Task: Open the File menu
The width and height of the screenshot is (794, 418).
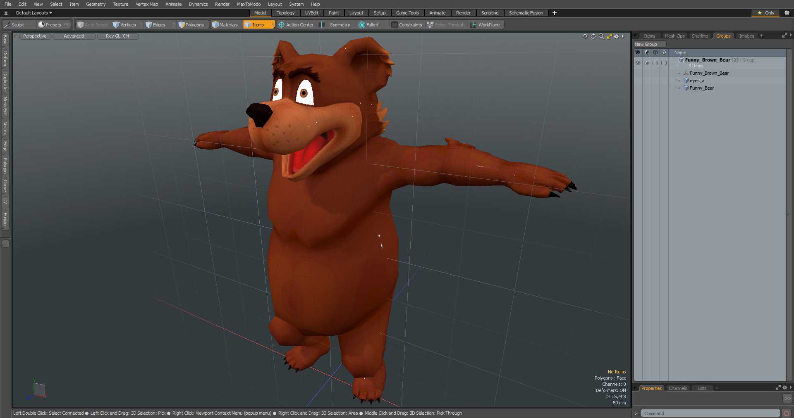Action: 8,4
